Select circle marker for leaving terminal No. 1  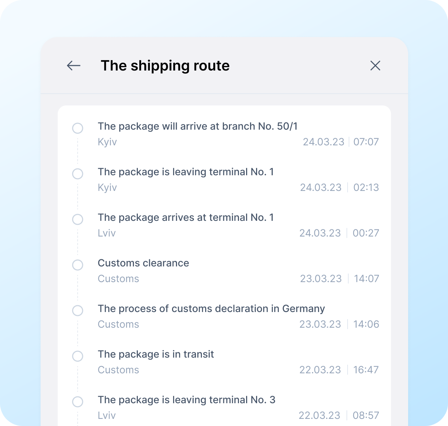point(78,174)
